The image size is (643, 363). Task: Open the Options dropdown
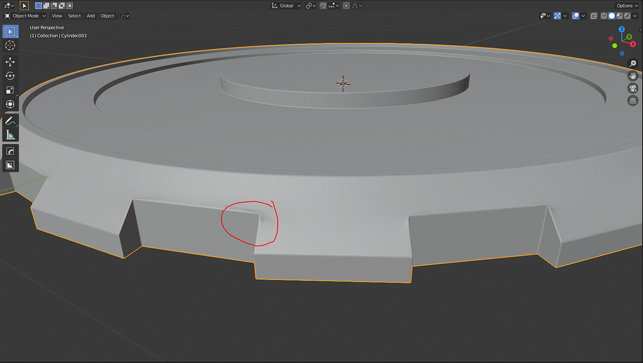[x=627, y=6]
